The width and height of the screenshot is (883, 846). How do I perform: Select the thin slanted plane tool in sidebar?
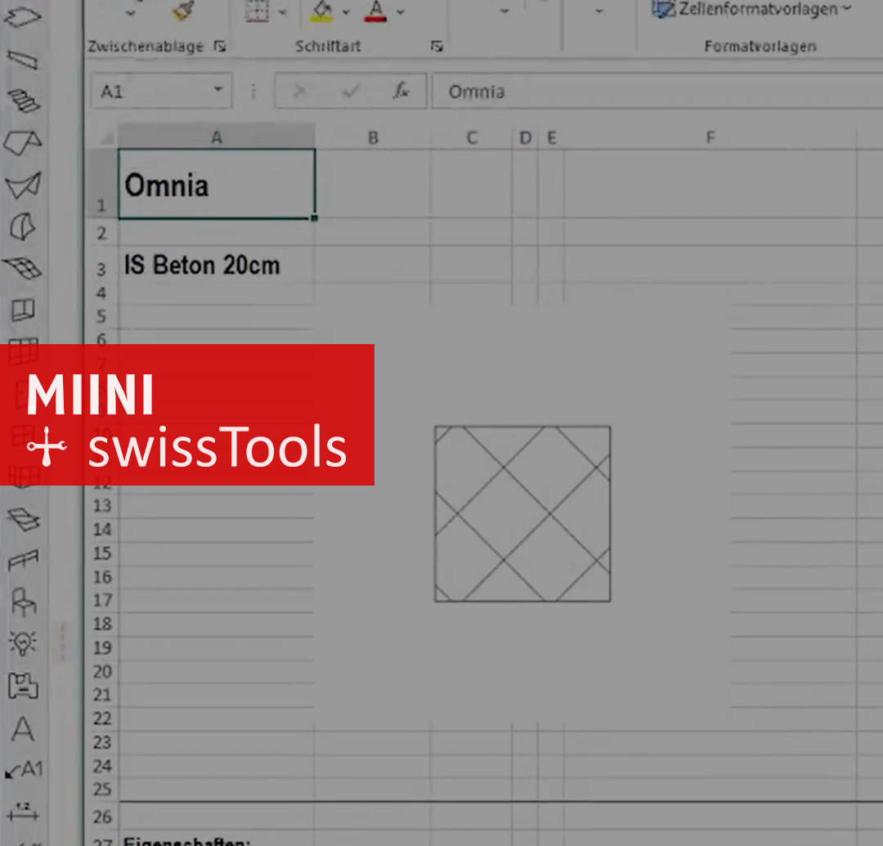pos(23,60)
